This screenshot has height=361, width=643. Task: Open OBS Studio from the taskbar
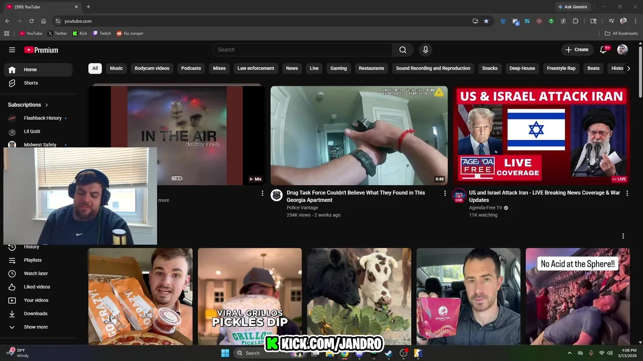[x=403, y=353]
